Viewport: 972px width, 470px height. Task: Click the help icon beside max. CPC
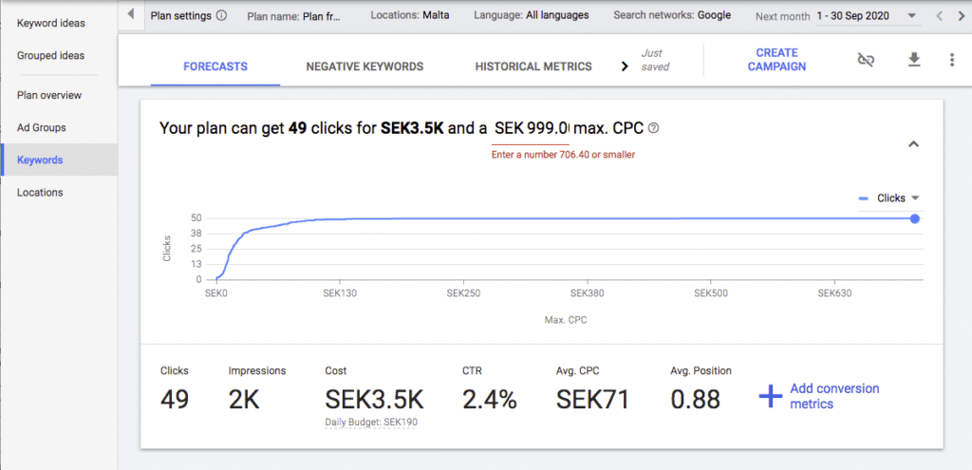point(653,128)
